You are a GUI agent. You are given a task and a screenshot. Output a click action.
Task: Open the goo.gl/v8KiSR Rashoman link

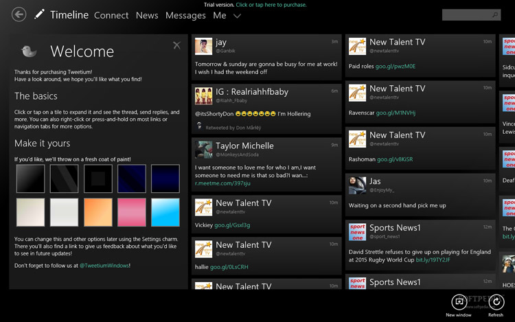pyautogui.click(x=395, y=159)
